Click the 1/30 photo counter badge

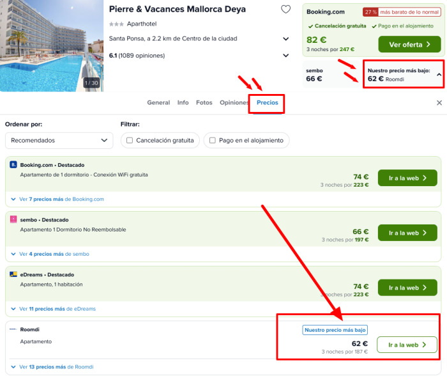point(91,82)
